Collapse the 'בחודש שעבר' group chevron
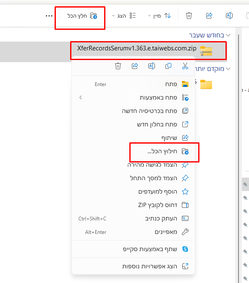Image resolution: width=249 pixels, height=283 pixels. (228, 35)
